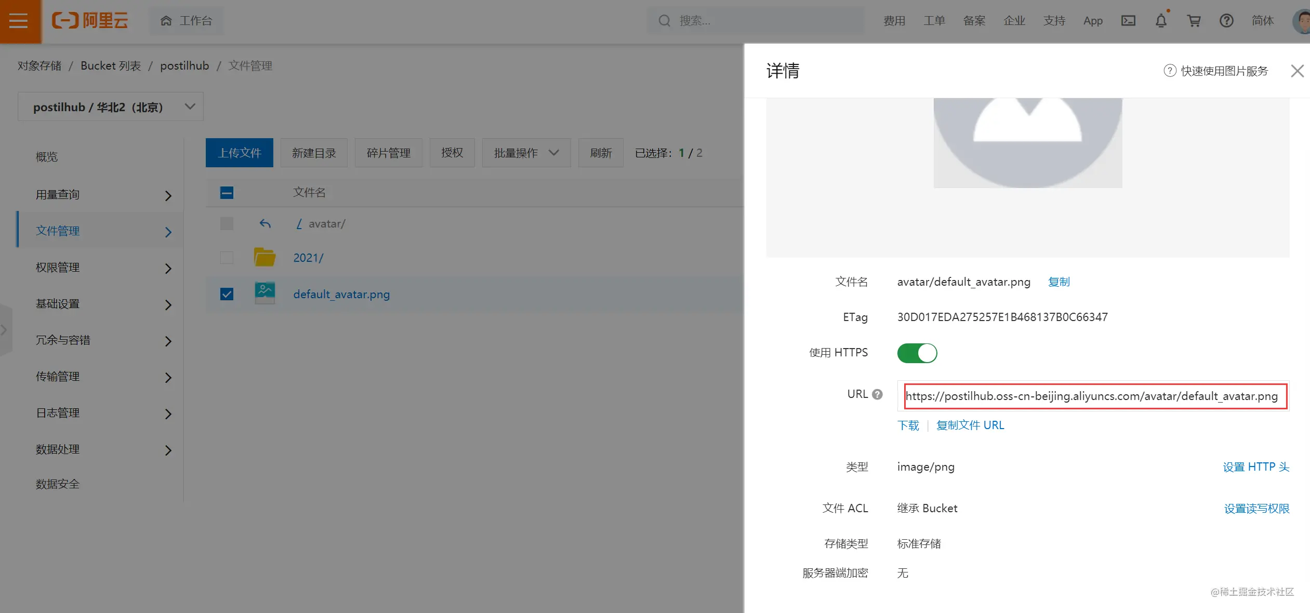Go to 对象存储 breadcrumb

39,66
